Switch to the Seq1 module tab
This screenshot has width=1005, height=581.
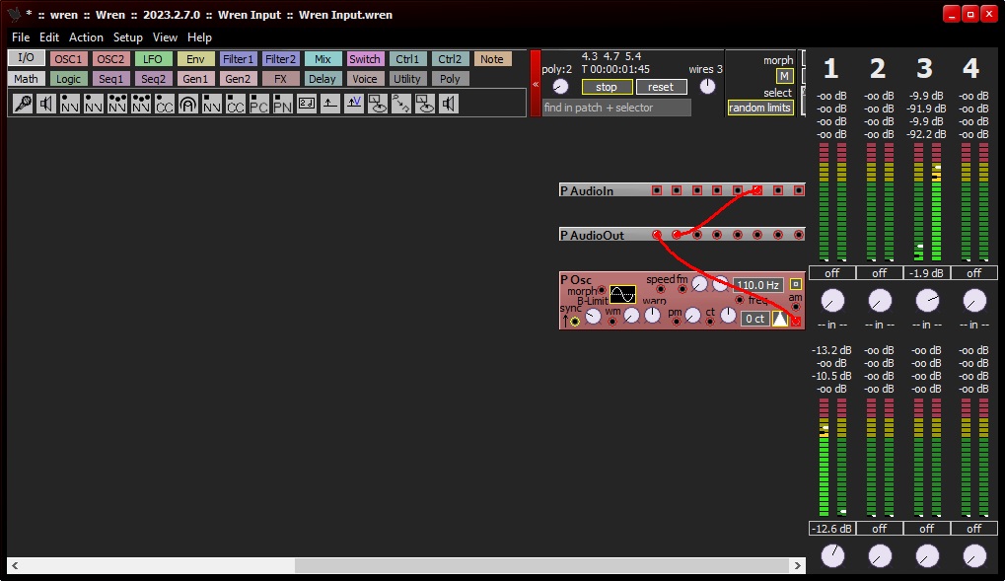point(110,79)
